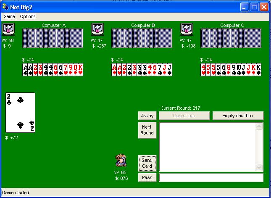Click the '$: -287' balance text

pos(99,46)
